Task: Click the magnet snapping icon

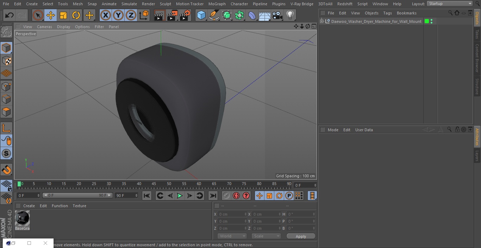Action: (6, 170)
